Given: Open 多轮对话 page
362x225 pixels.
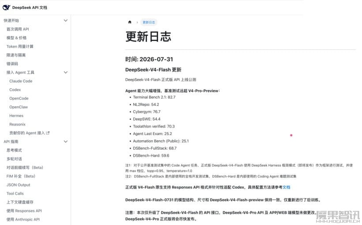Looking at the screenshot, I should click(14, 159).
